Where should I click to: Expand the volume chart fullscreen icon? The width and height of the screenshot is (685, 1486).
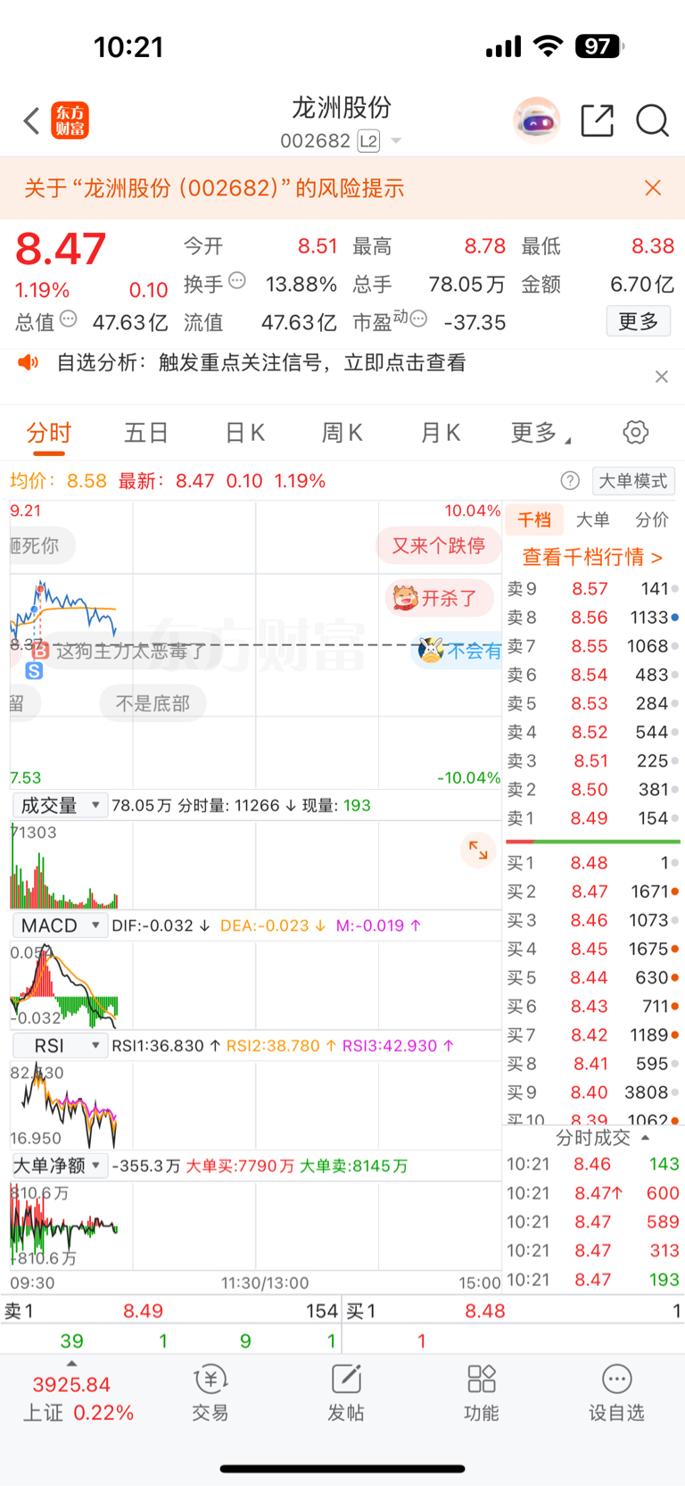pos(478,851)
